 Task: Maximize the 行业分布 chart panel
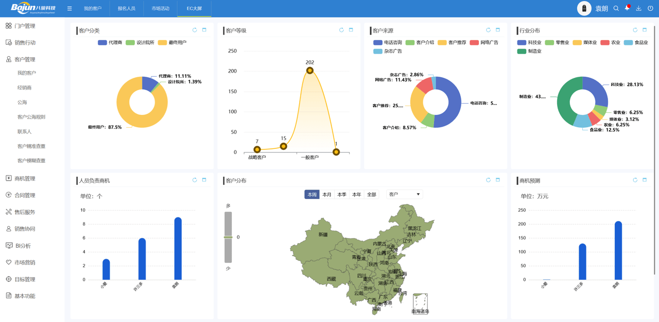pos(645,30)
